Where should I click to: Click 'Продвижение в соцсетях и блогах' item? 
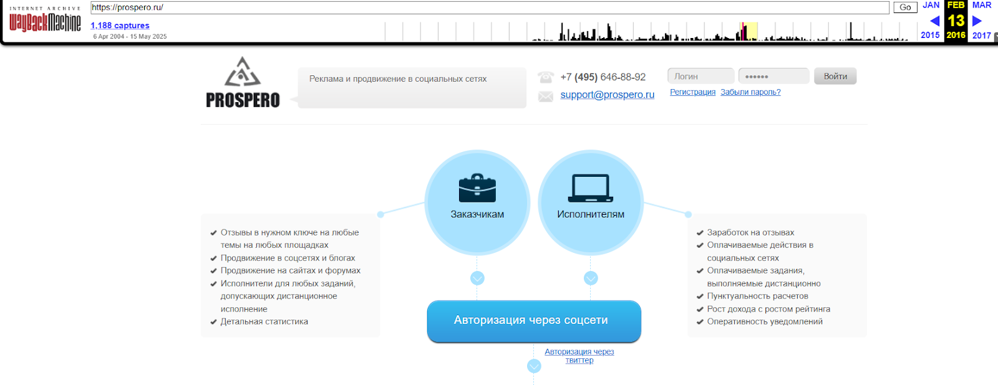(x=288, y=258)
